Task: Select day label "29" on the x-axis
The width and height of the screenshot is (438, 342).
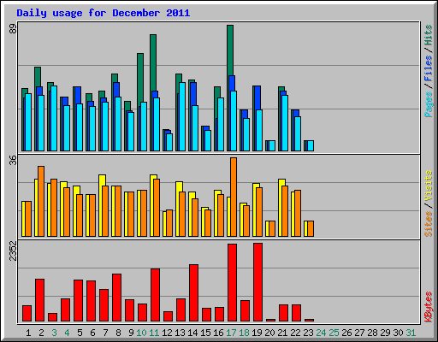Action: coord(385,333)
